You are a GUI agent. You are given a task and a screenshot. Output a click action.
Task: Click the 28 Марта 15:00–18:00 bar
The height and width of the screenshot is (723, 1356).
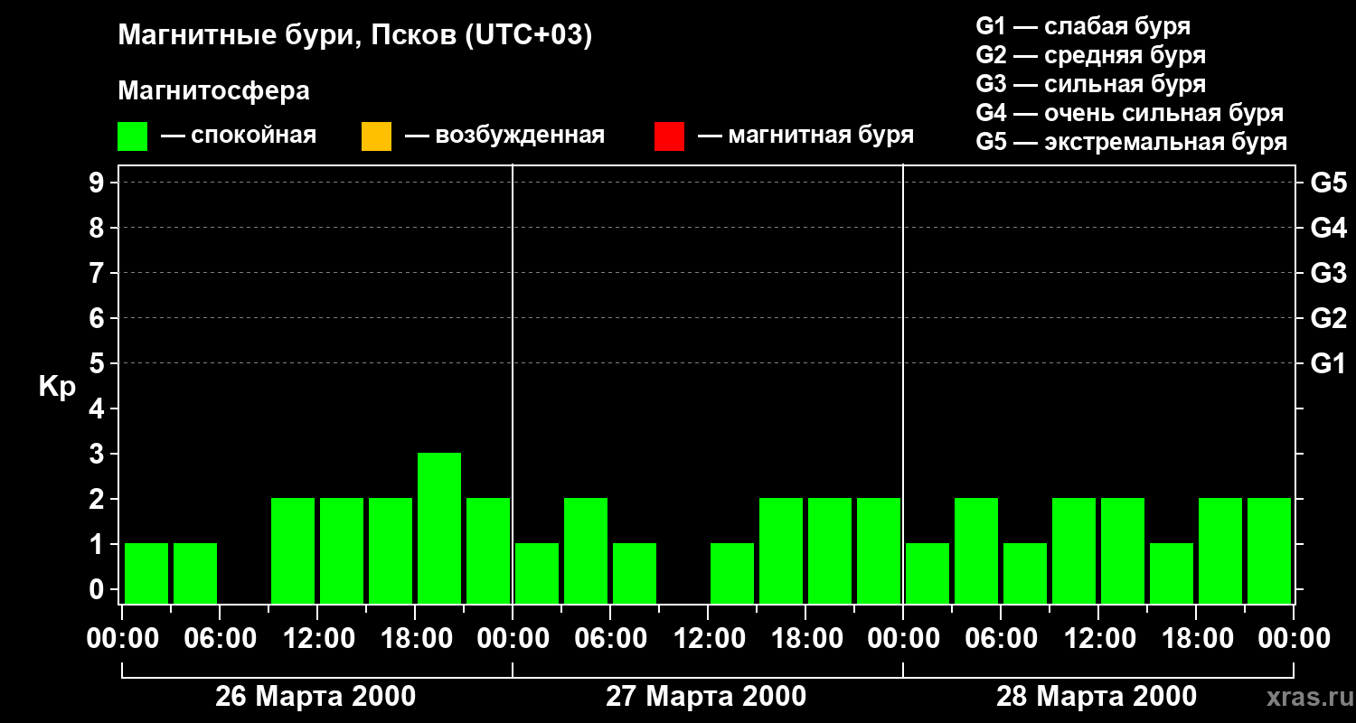[1172, 573]
